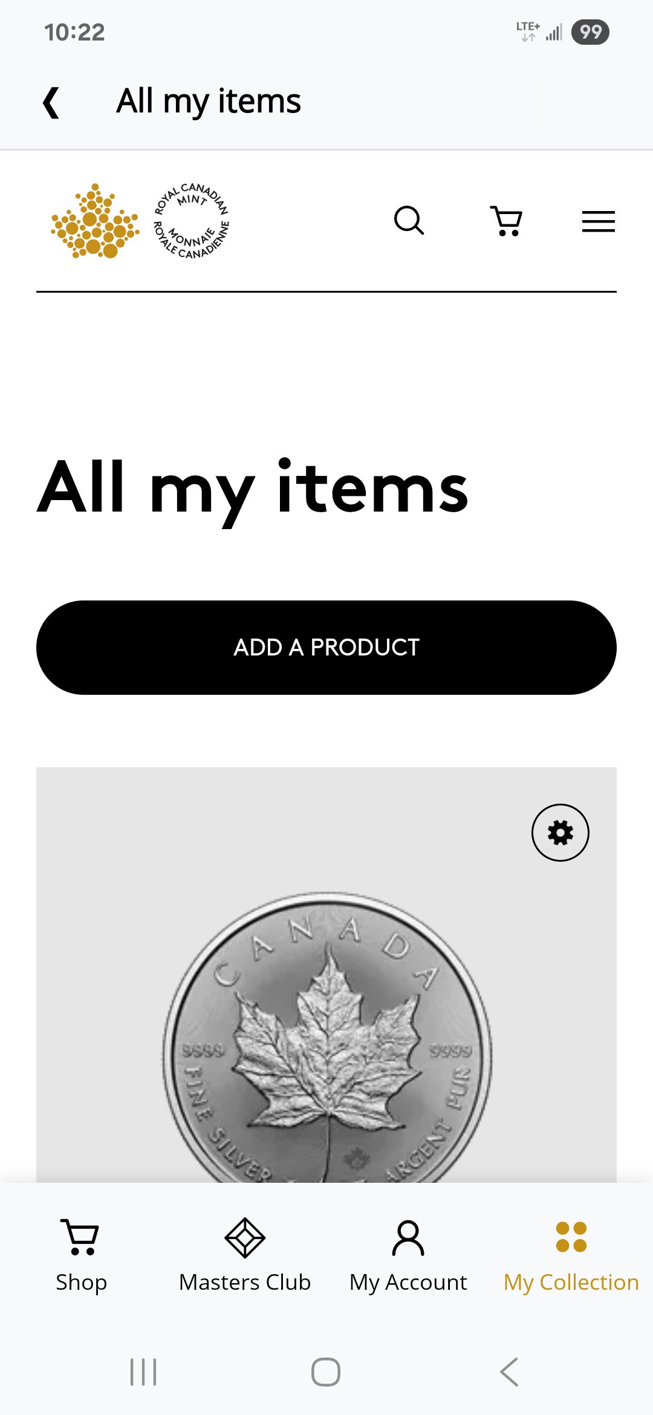
Task: Switch to the Shop tab
Action: [81, 1282]
